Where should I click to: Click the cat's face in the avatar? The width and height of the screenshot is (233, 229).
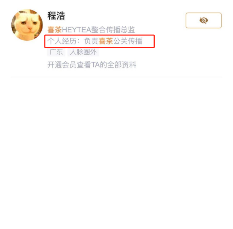[x=27, y=25]
